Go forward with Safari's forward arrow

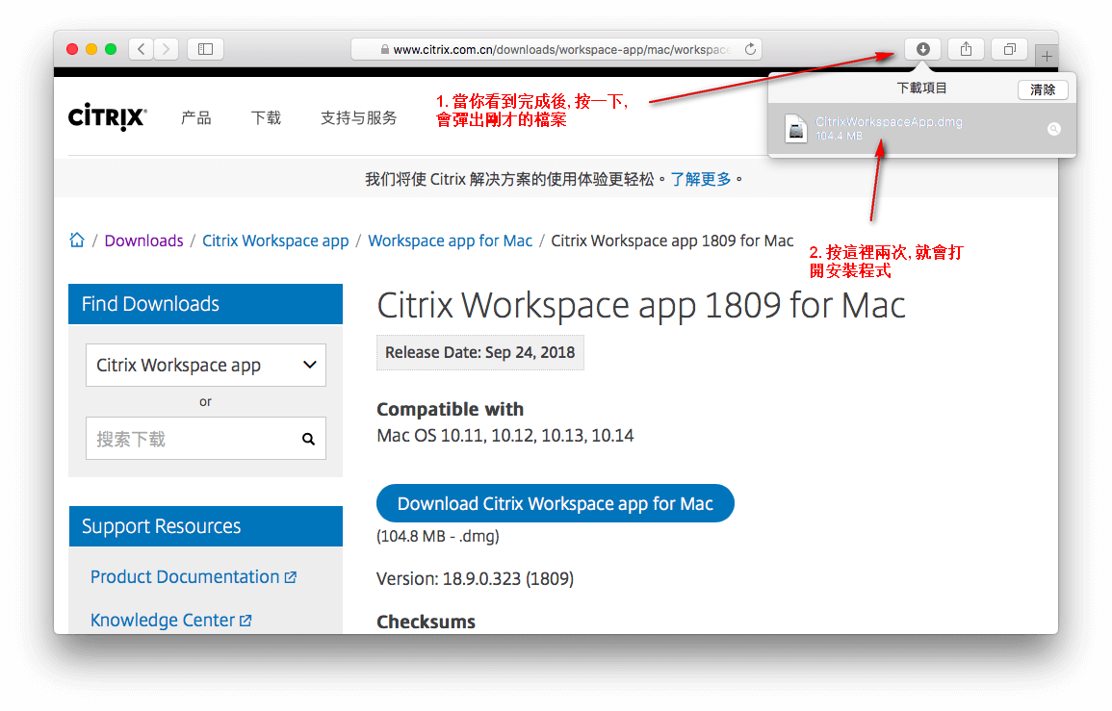166,49
